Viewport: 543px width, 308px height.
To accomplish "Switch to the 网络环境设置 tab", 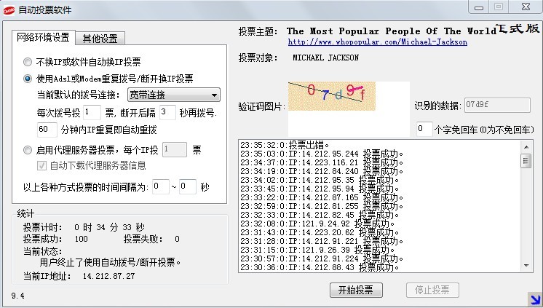I will 44,38.
